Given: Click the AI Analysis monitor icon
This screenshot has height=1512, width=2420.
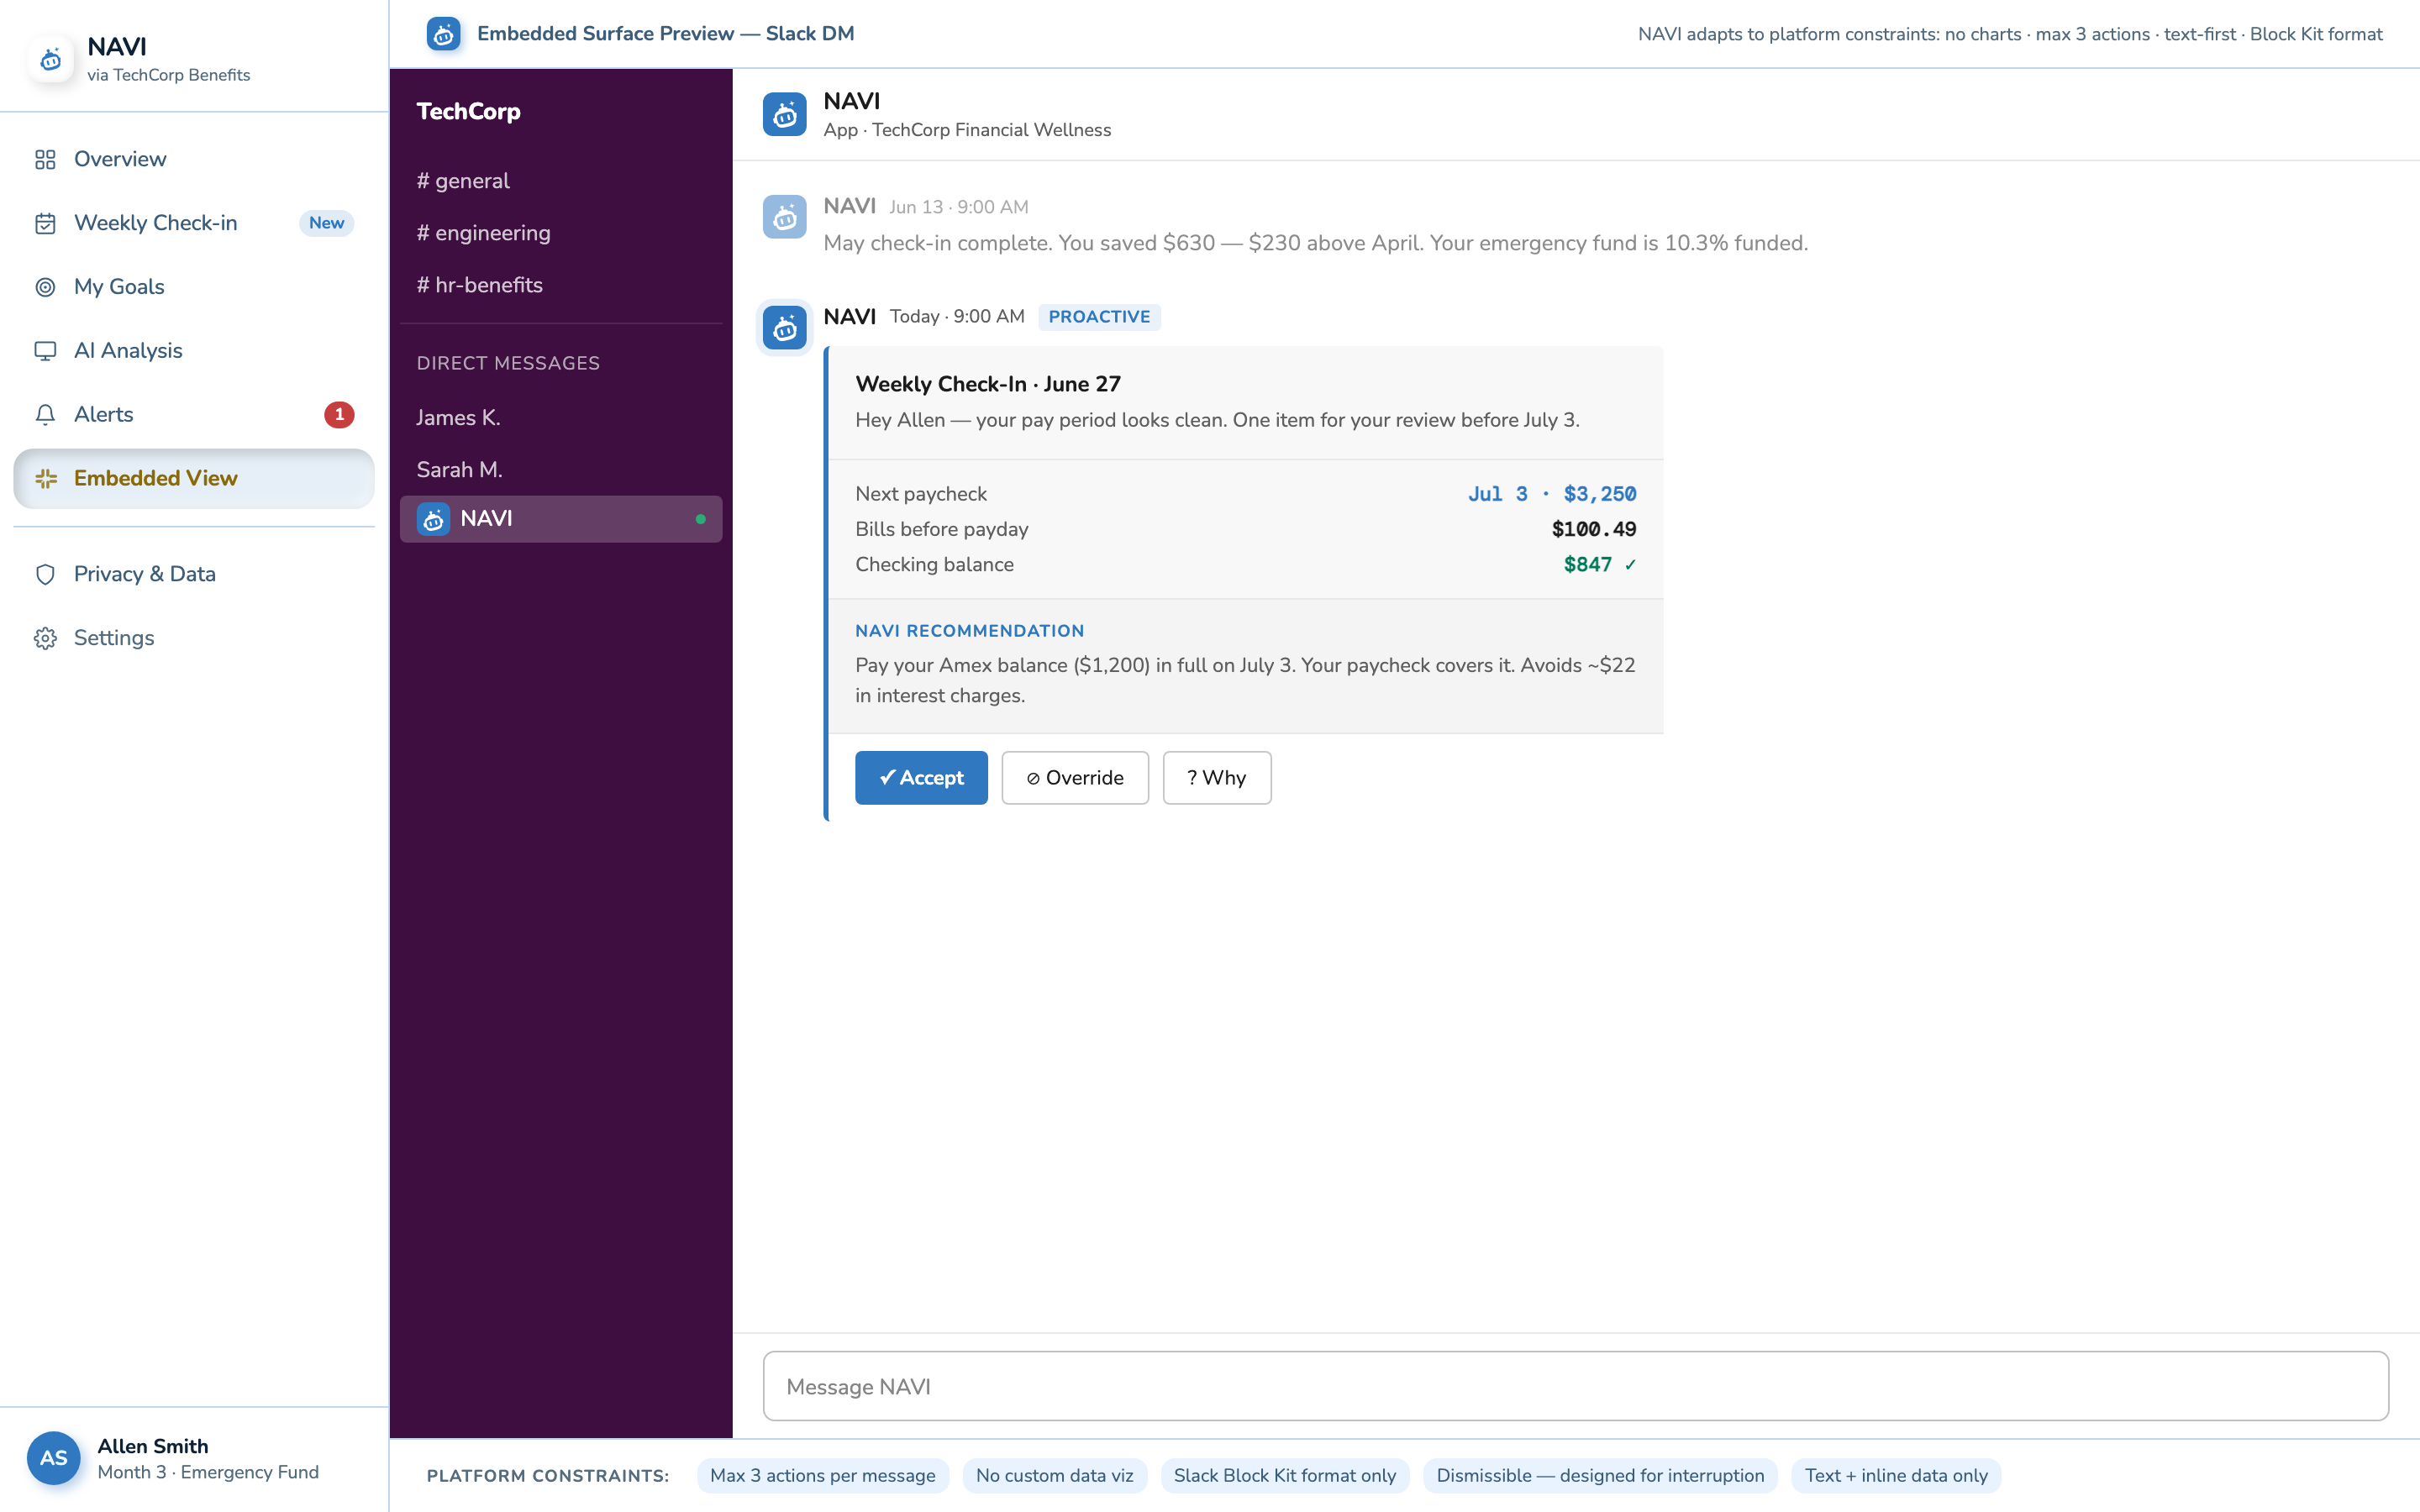Looking at the screenshot, I should 45,351.
